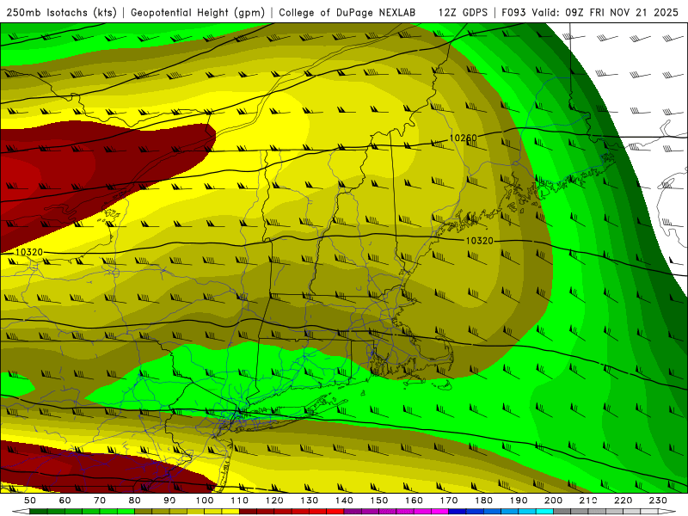Click the 180 label on the color scale
Screen dimensions: 688x516
pos(483,501)
